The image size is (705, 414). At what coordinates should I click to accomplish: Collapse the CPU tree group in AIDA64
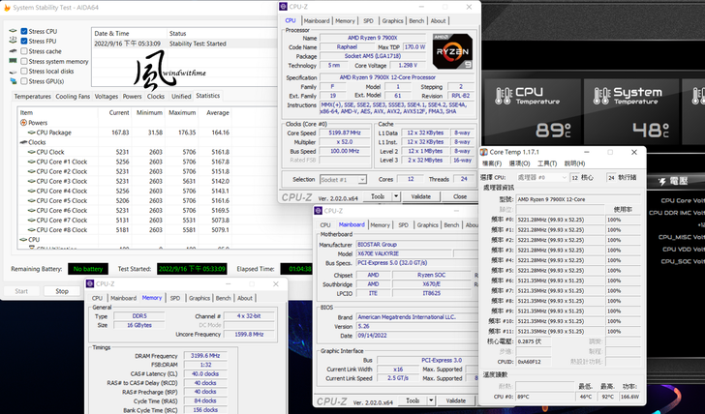point(23,239)
